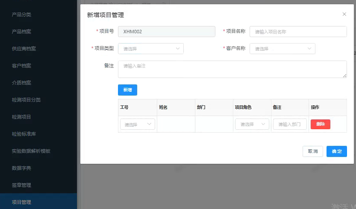356x209 pixels.
Task: Open the 项目类型 dropdown
Action: pos(150,49)
